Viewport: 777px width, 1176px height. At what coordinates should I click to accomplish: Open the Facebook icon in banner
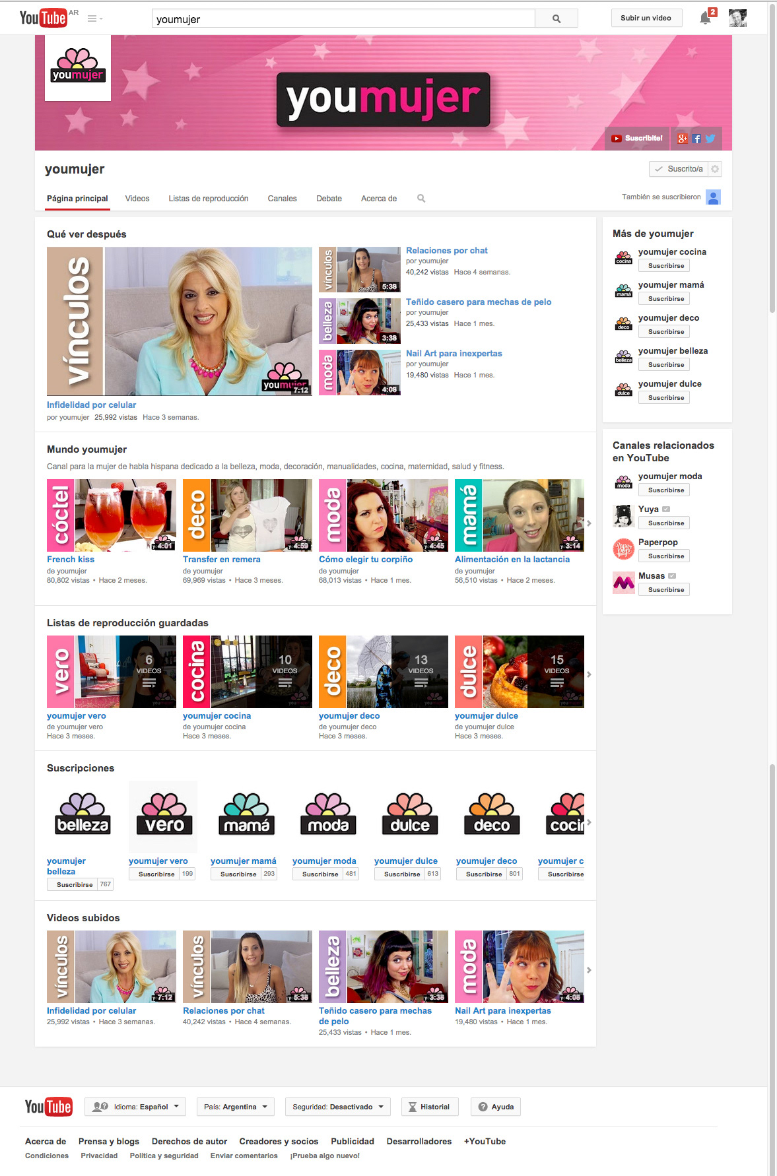click(696, 139)
